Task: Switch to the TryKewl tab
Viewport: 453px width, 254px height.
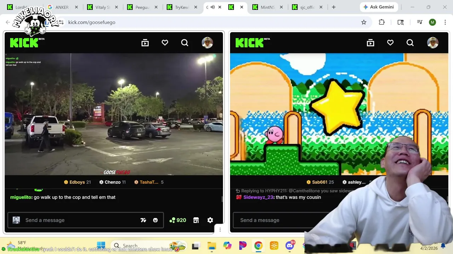Action: [182, 7]
